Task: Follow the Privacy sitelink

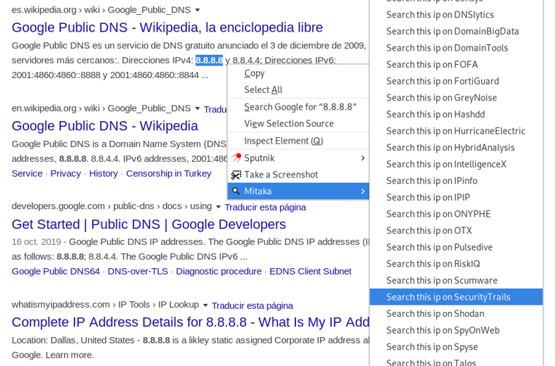Action: coord(65,174)
